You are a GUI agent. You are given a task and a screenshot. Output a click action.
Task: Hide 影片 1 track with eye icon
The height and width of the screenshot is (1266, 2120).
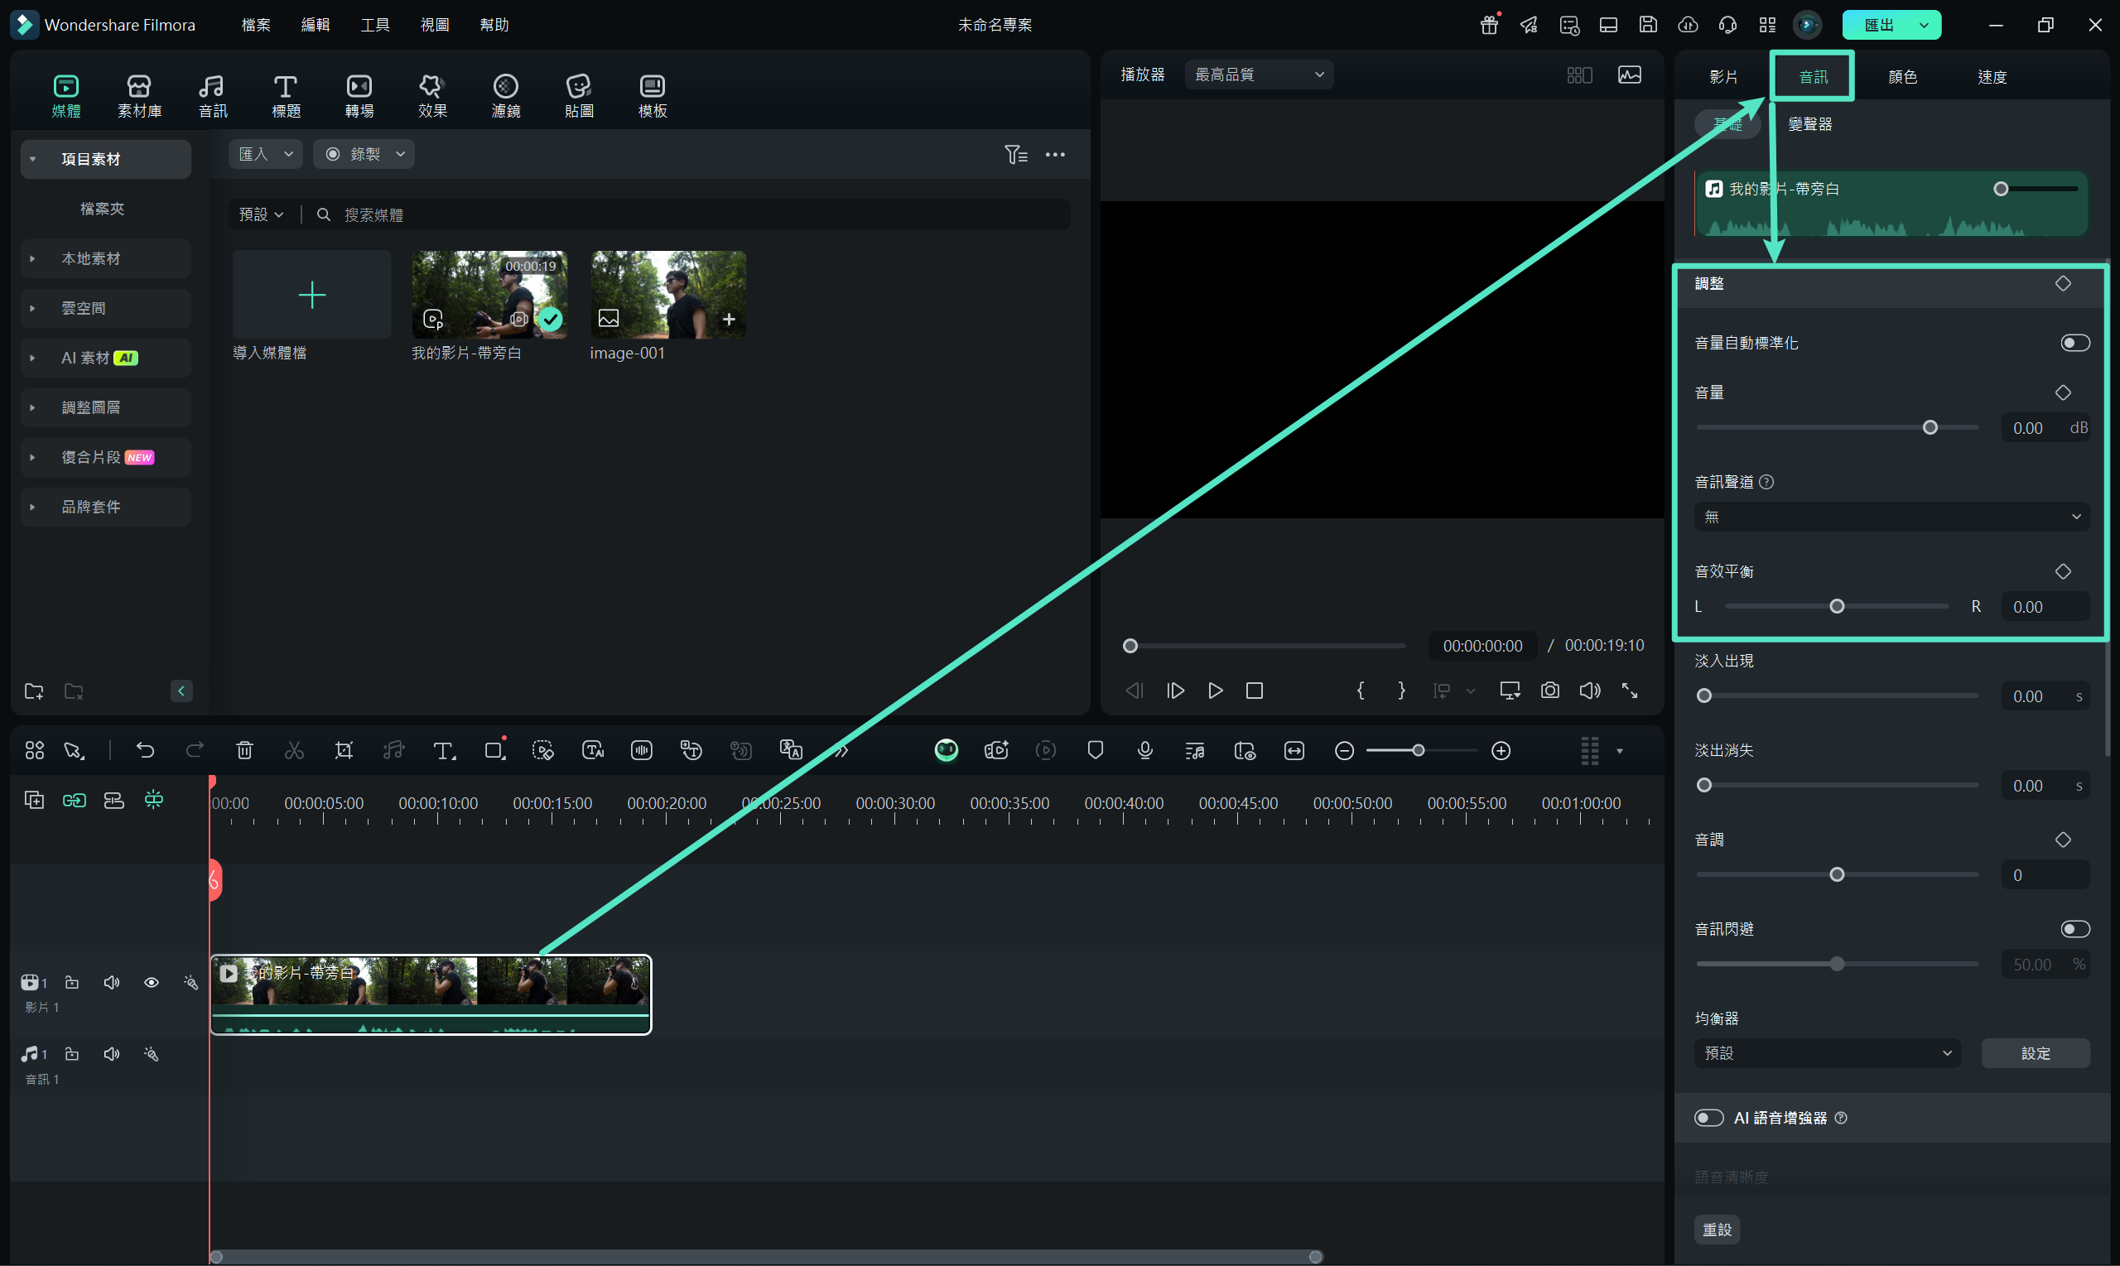pos(151,983)
